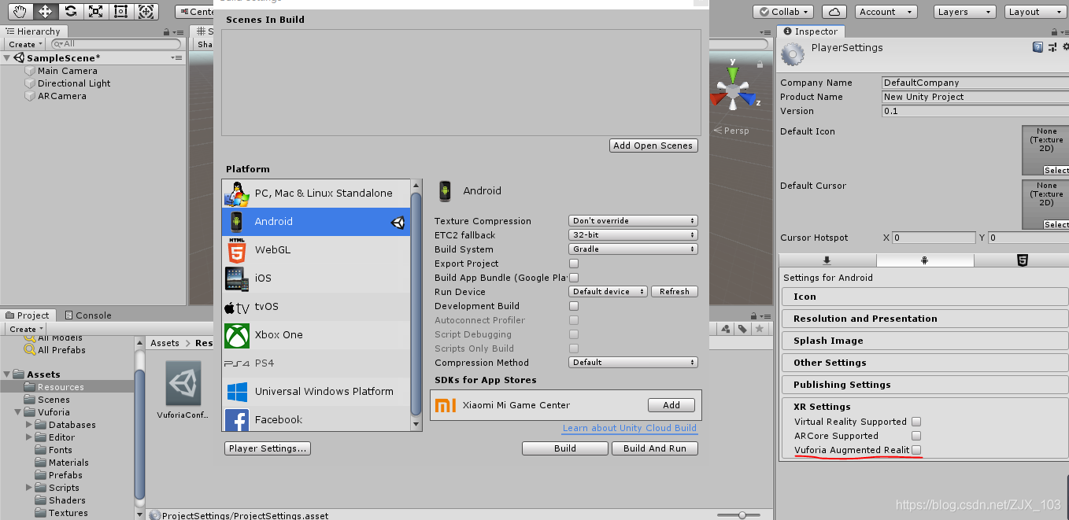Image resolution: width=1069 pixels, height=520 pixels.
Task: Select the Standalone platform settings tab
Action: (x=827, y=260)
